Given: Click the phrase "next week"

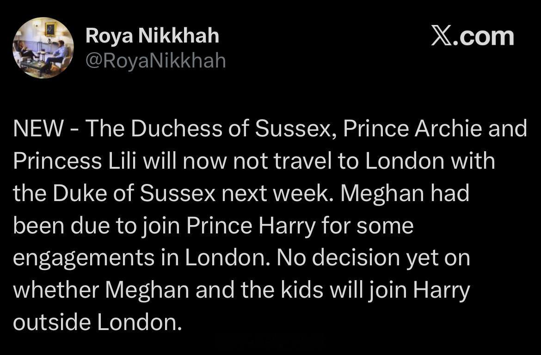Looking at the screenshot, I should (278, 193).
